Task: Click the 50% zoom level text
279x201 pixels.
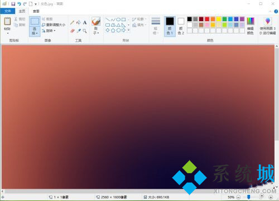Action: pyautogui.click(x=231, y=197)
